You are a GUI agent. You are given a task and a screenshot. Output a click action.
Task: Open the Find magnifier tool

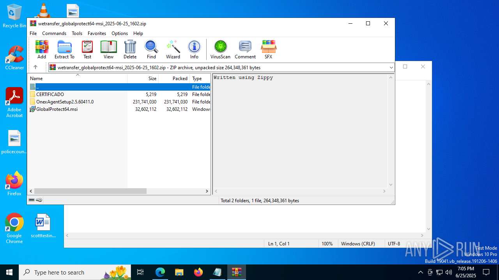coord(151,49)
